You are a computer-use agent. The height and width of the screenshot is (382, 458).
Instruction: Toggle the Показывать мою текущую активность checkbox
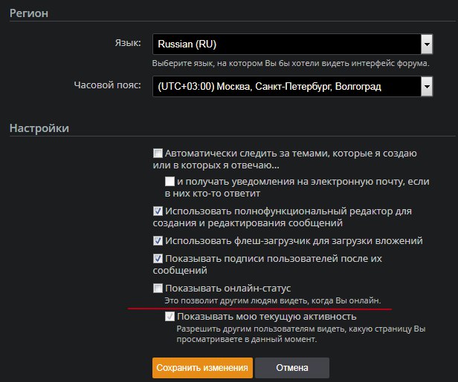pos(170,317)
